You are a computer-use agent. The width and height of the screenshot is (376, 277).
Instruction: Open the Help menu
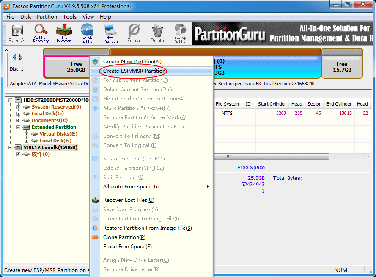[105, 17]
